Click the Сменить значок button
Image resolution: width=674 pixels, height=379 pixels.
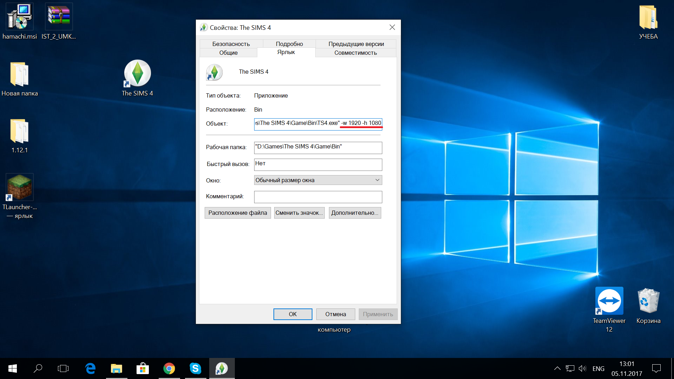tap(299, 213)
